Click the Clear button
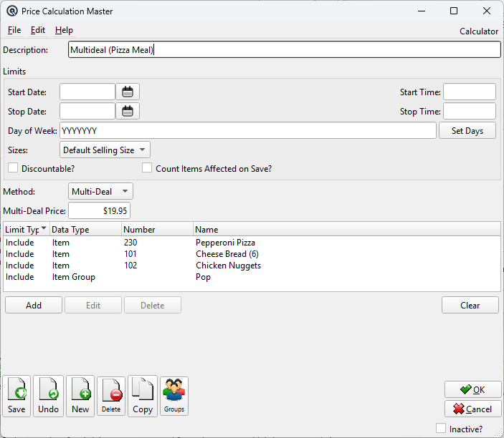 [x=470, y=305]
